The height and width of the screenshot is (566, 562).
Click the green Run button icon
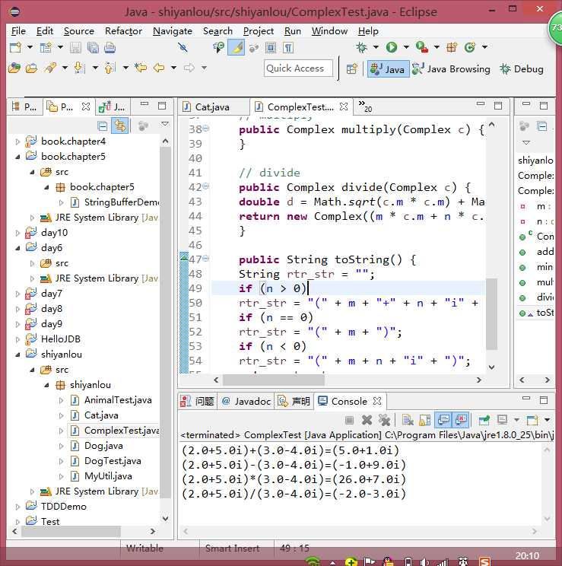coord(391,47)
